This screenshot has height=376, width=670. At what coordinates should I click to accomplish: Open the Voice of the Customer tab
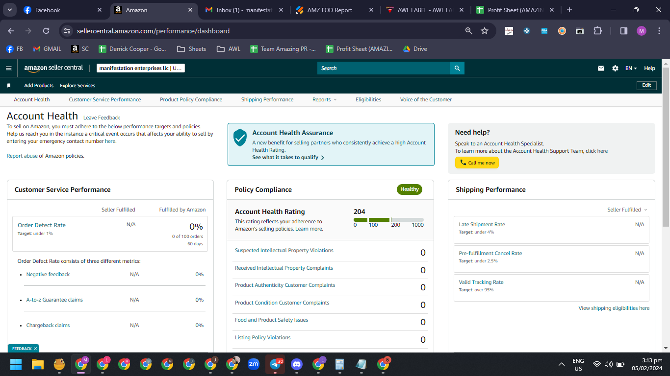click(426, 100)
